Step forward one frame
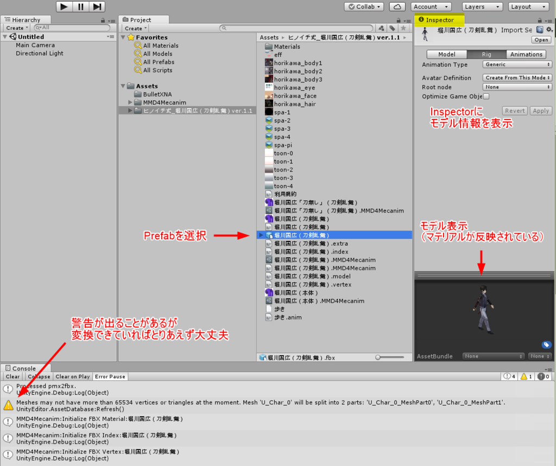 [x=97, y=7]
